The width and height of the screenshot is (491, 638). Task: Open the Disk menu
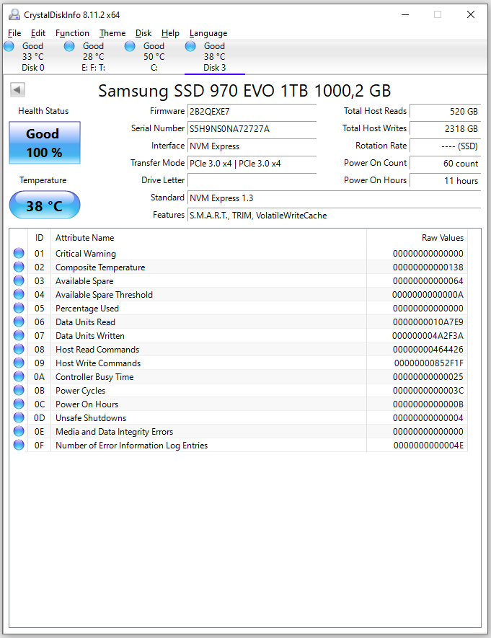[x=143, y=33]
